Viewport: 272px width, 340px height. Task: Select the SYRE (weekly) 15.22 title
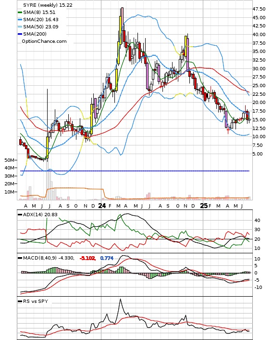pos(48,5)
